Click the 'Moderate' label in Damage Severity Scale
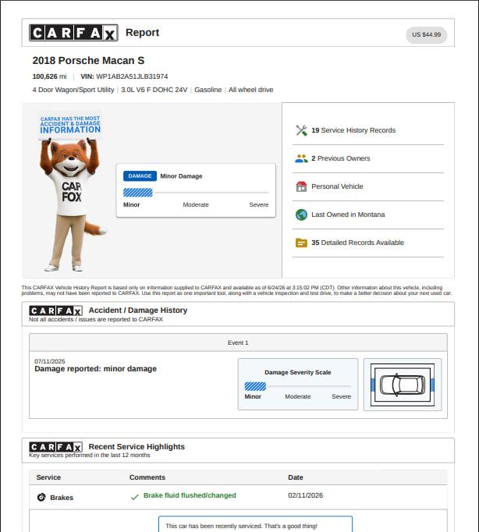The width and height of the screenshot is (479, 532). point(298,396)
